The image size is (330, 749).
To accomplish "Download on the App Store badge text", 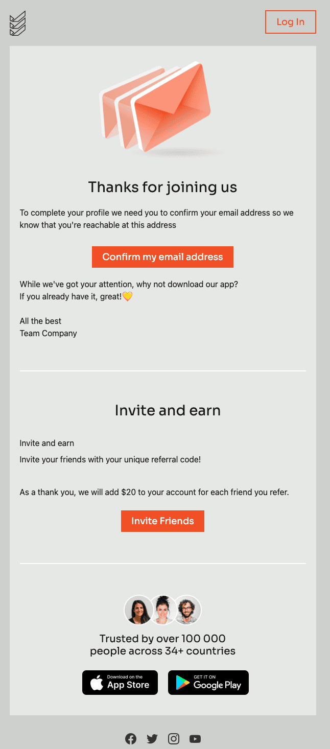I will 128,683.
